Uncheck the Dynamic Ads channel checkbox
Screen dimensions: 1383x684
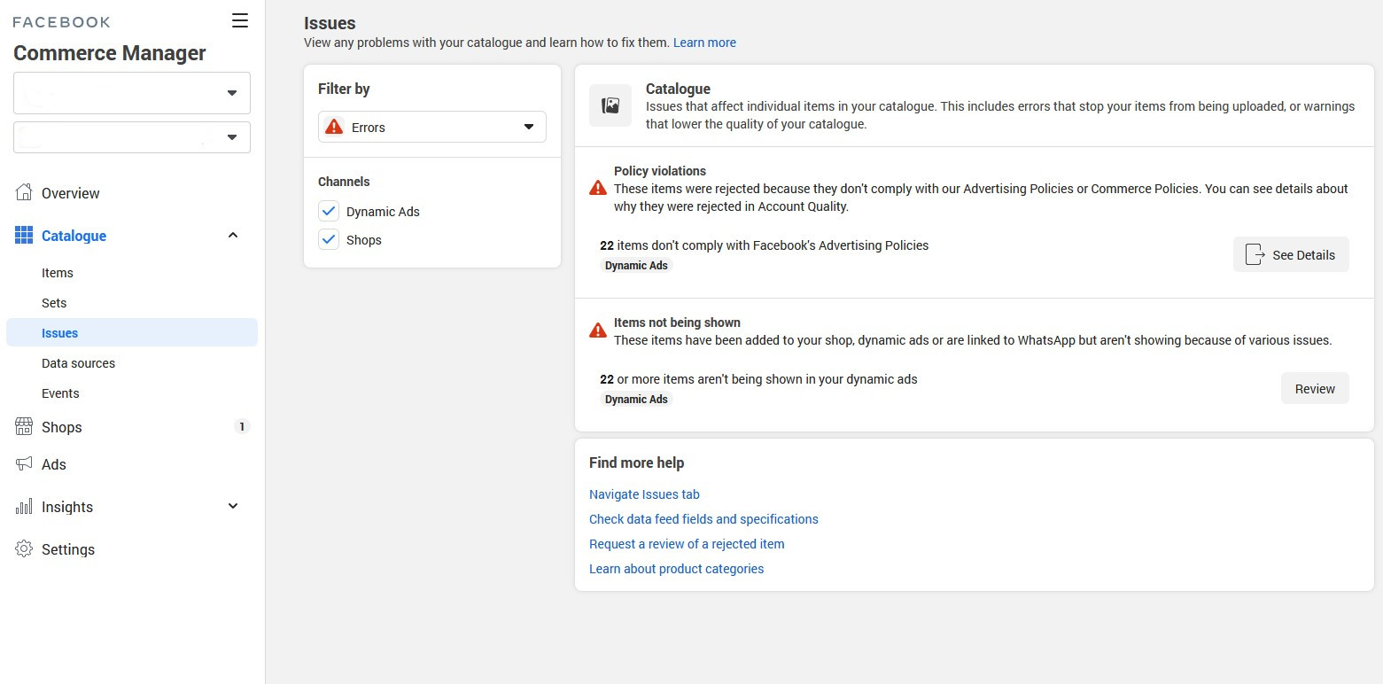[x=329, y=211]
